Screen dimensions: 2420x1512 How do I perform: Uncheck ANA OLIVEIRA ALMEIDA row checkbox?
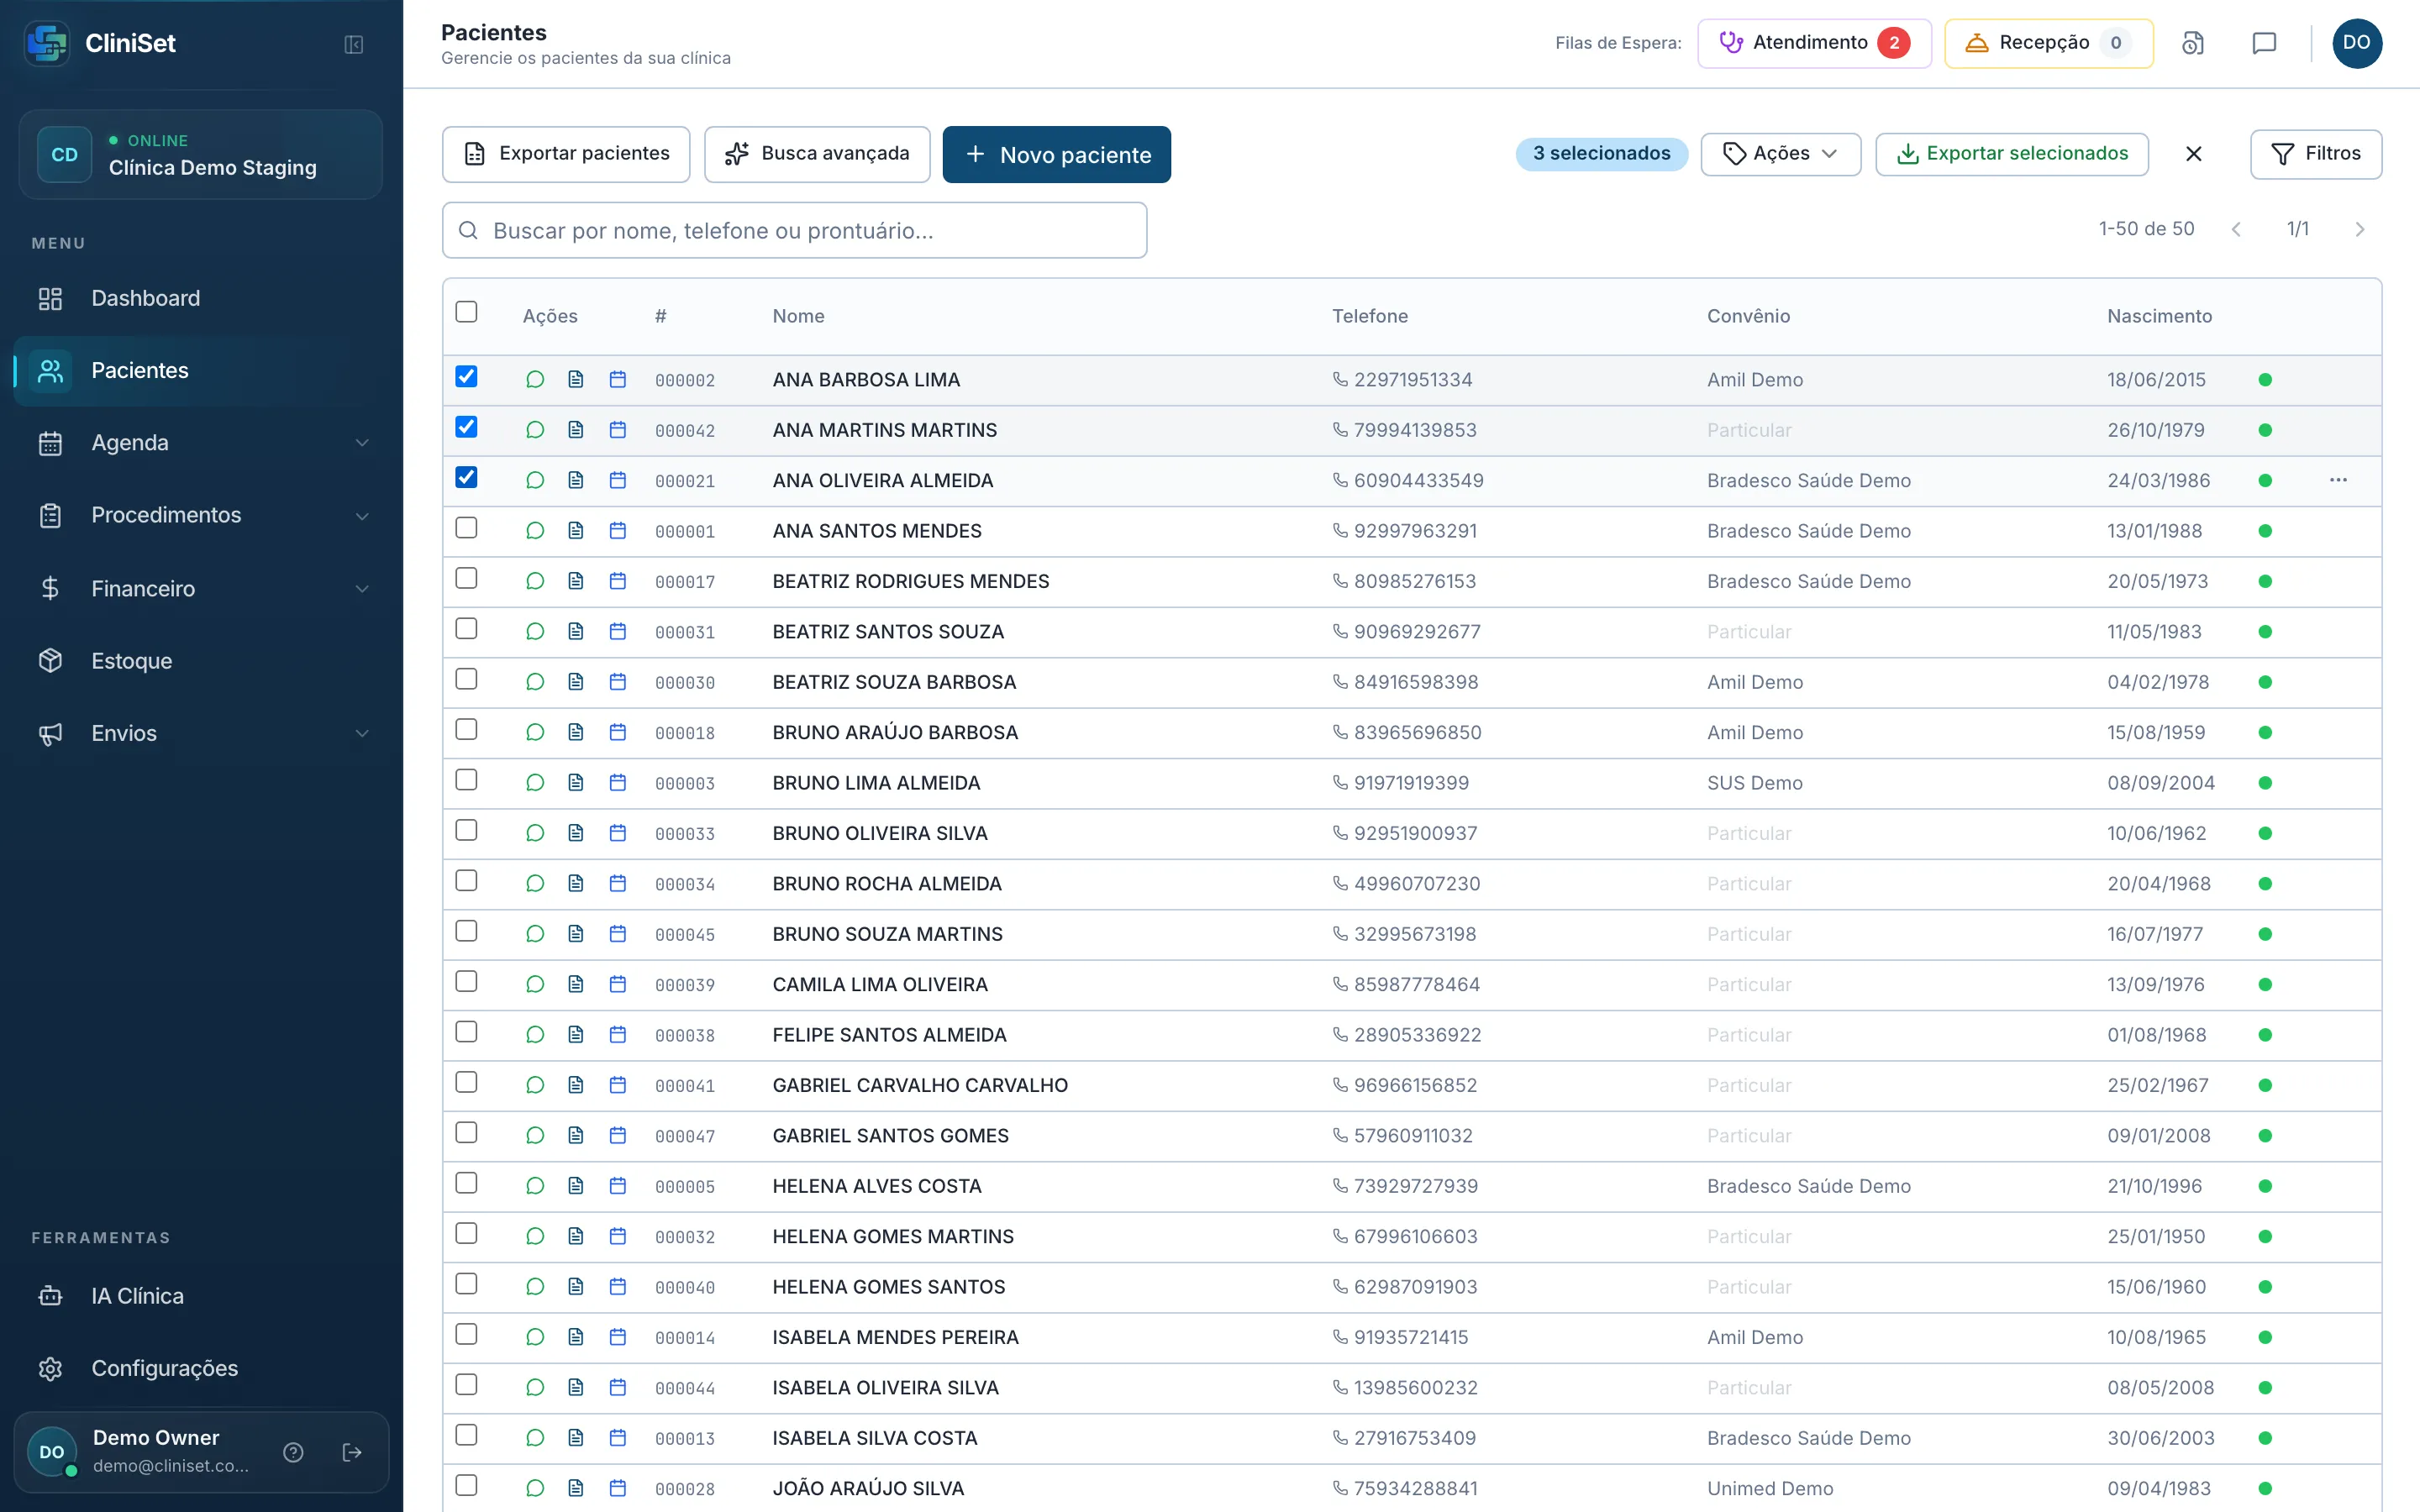click(x=466, y=478)
